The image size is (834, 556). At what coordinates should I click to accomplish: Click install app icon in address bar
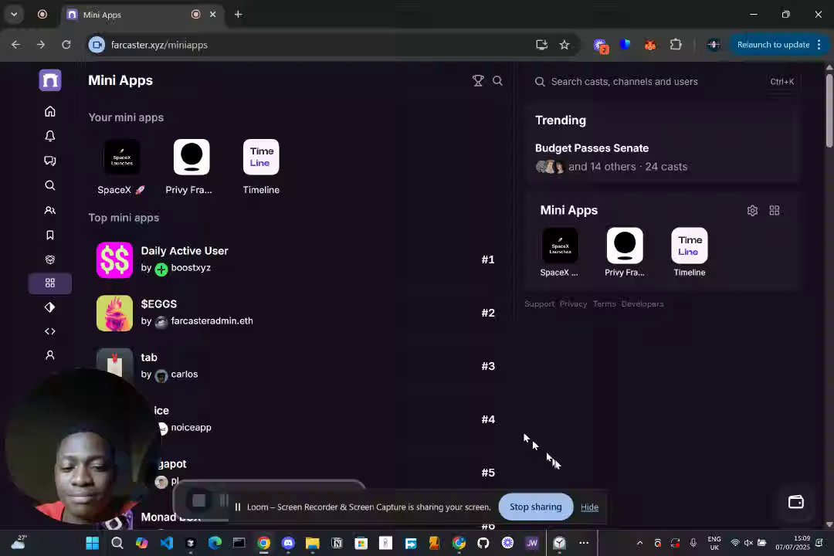tap(541, 45)
